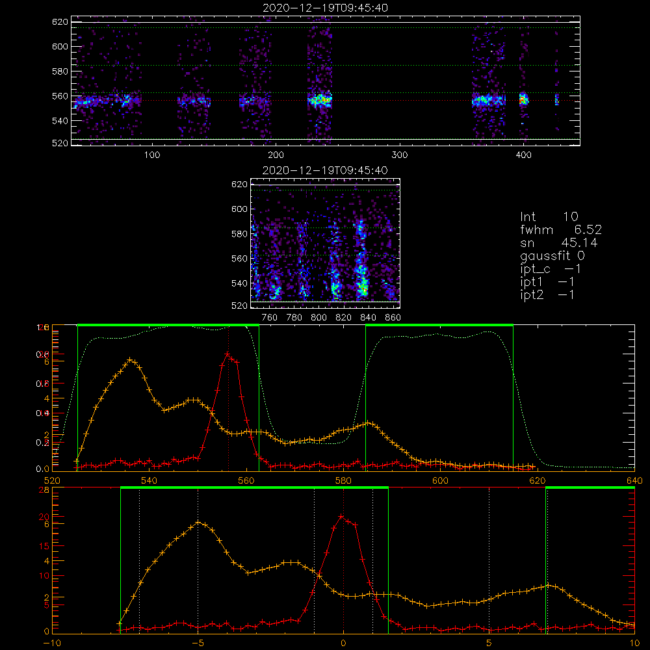
Task: Click x-axis label 860 on middle panel
Action: point(393,318)
